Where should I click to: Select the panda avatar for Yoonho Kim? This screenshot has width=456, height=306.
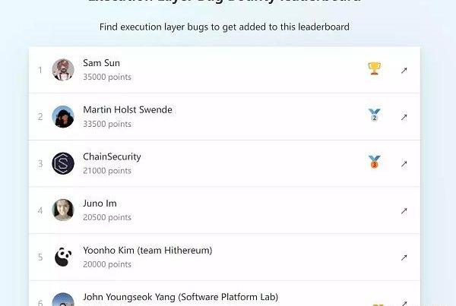click(x=63, y=257)
